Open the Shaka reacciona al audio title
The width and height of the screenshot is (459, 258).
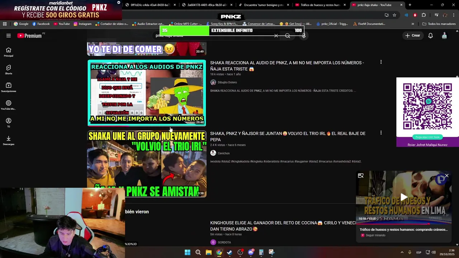pos(287,66)
